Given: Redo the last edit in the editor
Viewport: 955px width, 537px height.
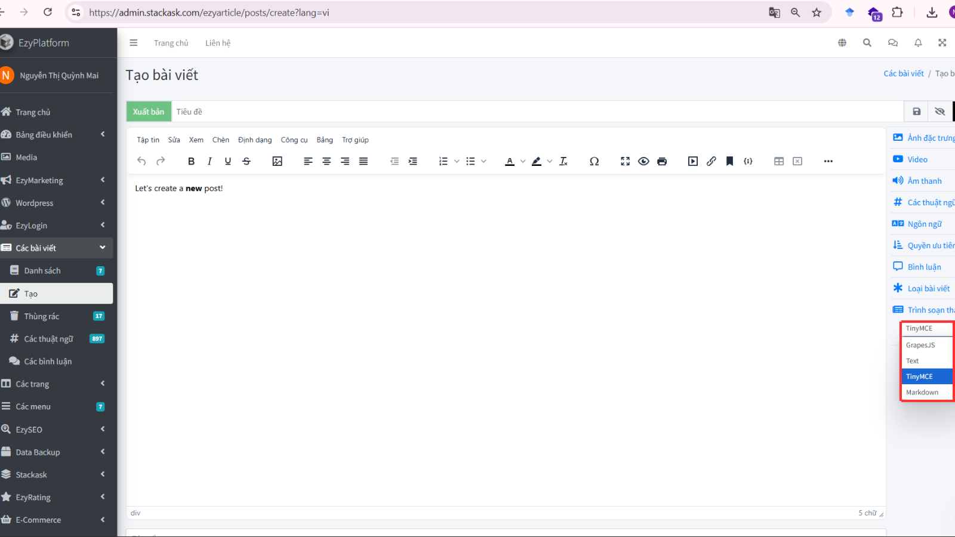Looking at the screenshot, I should pos(161,161).
